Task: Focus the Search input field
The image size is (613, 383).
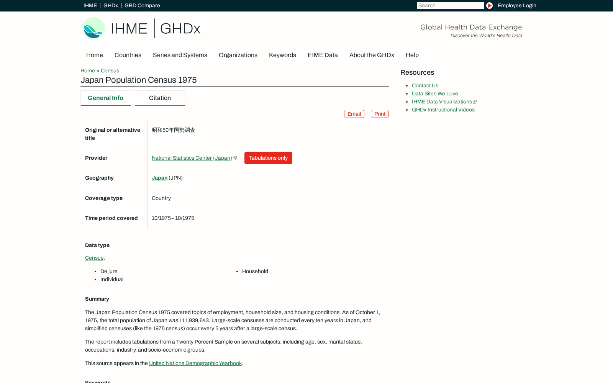Action: [450, 5]
